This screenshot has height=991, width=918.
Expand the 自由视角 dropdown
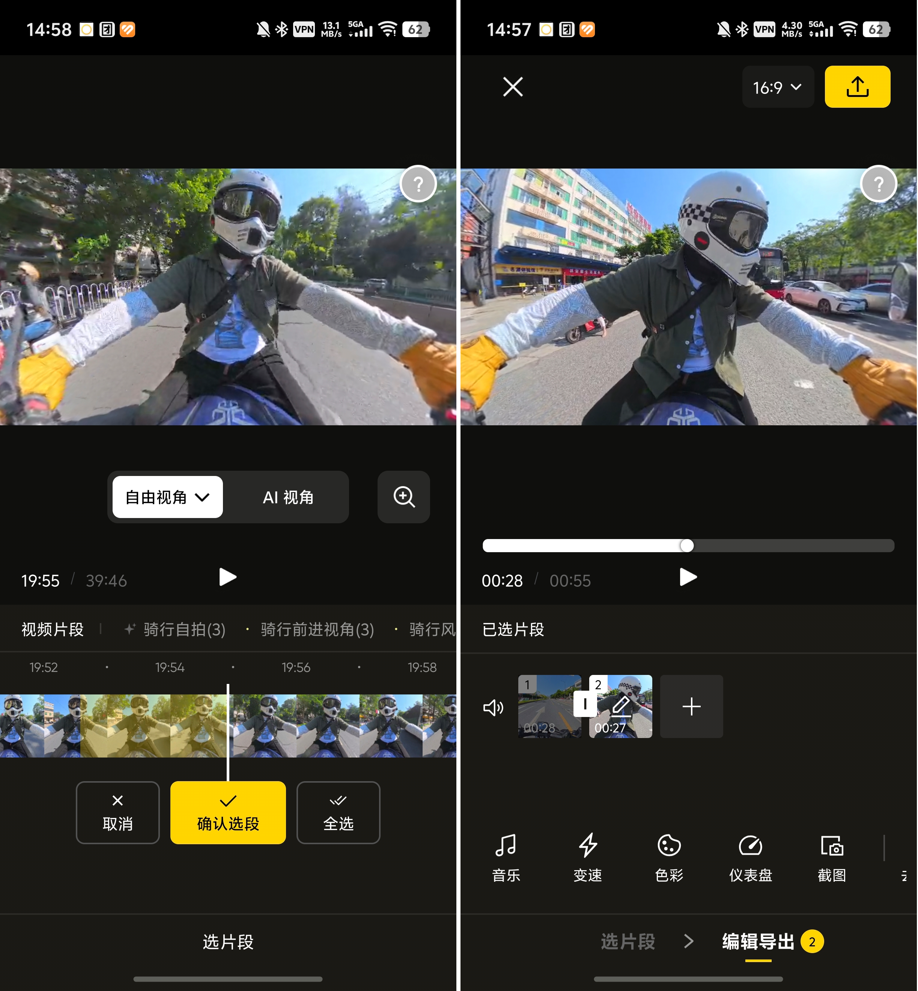[x=167, y=497]
